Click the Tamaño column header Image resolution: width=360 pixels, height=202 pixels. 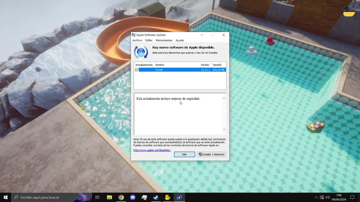click(219, 65)
